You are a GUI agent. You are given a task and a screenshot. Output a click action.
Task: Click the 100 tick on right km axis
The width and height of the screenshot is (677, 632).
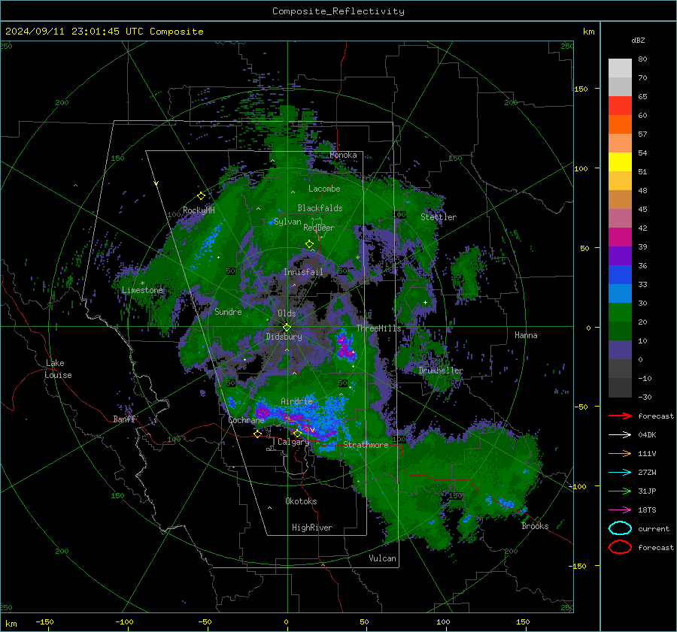point(581,168)
